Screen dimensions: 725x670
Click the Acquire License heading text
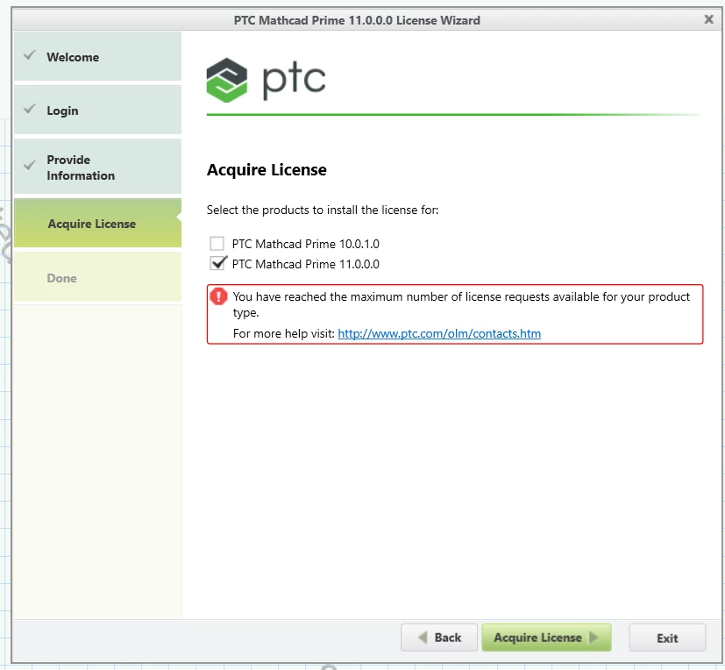tap(267, 170)
